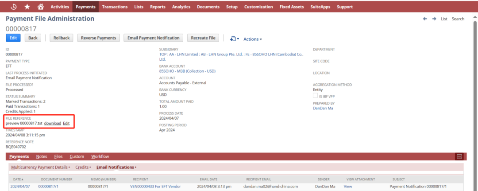Screen dimensions: 478x191
Task: Open the subsidiary link 85SOHO LHN (Cambodia)
Action: click(231, 57)
